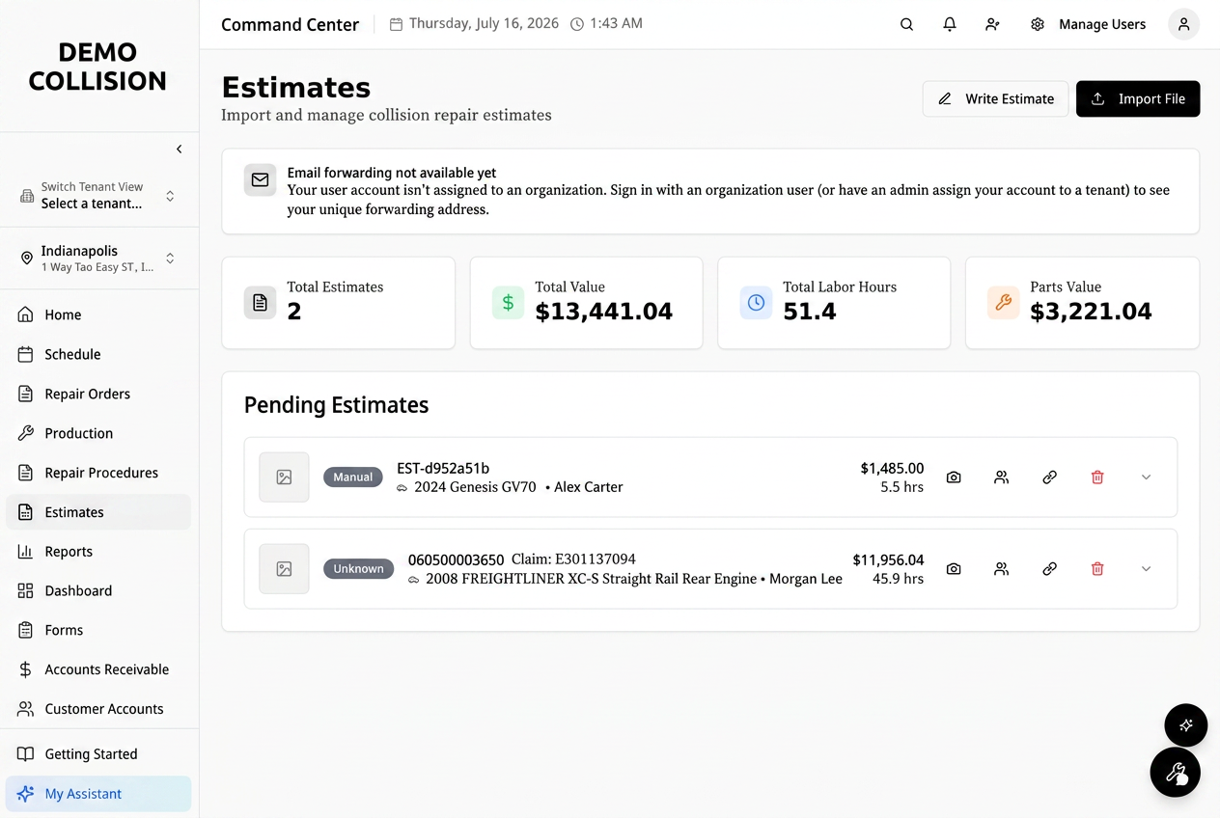
Task: Click the wrench floating action button
Action: (x=1175, y=773)
